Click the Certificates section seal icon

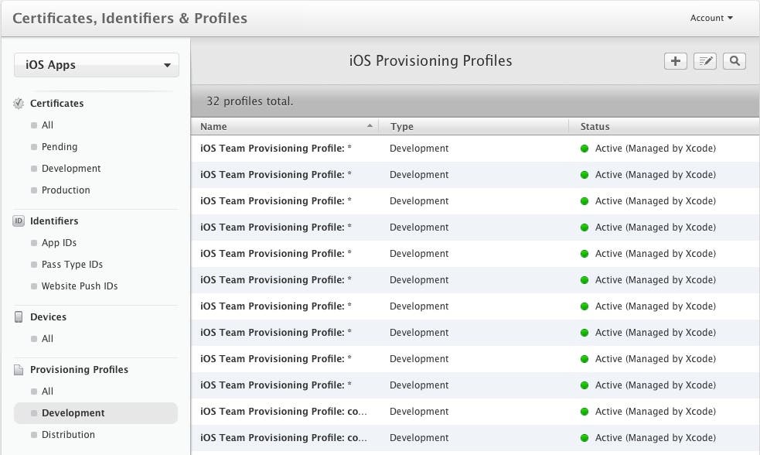click(19, 104)
